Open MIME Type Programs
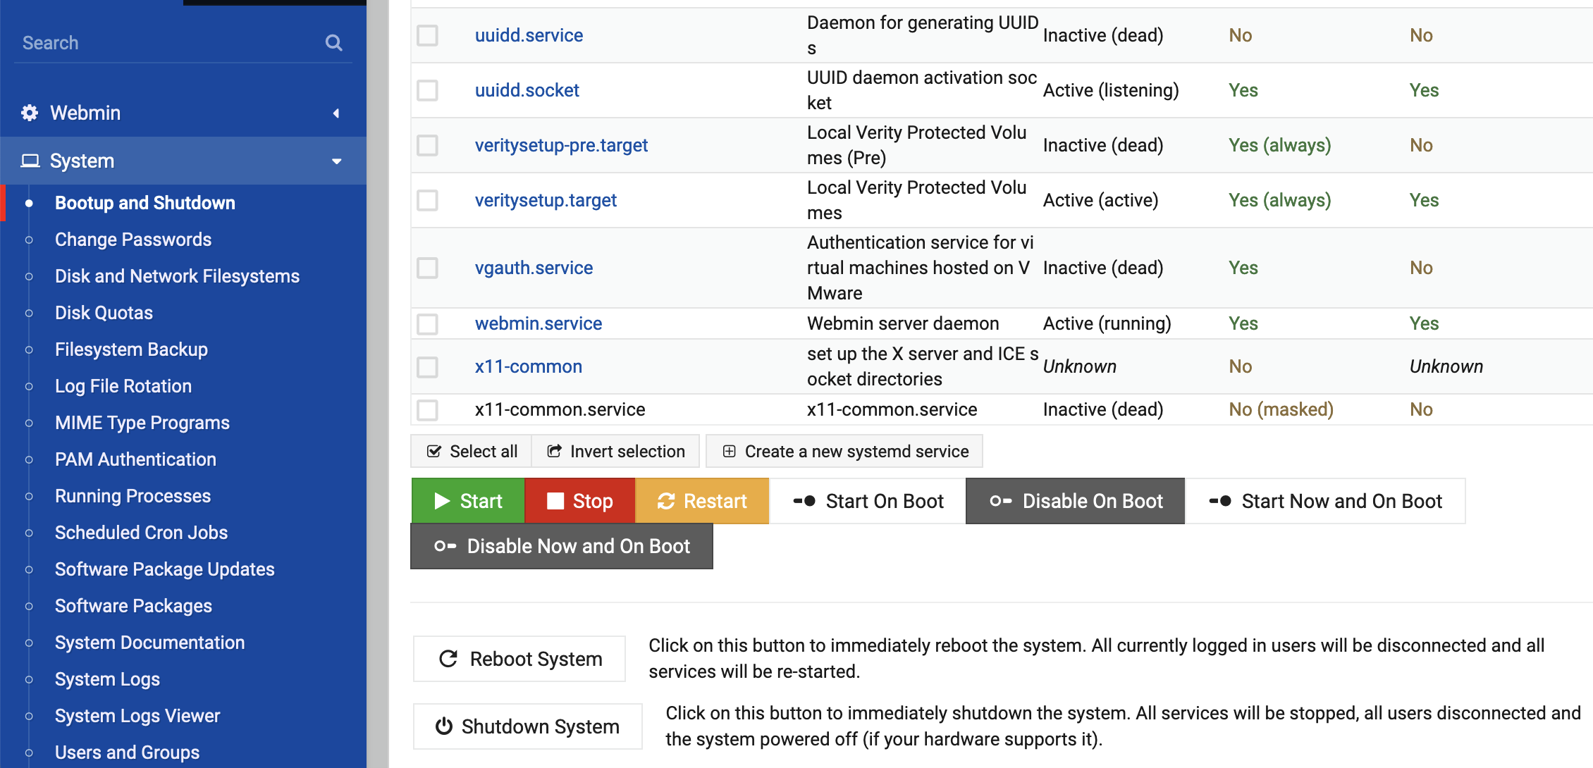This screenshot has height=768, width=1593. (142, 423)
